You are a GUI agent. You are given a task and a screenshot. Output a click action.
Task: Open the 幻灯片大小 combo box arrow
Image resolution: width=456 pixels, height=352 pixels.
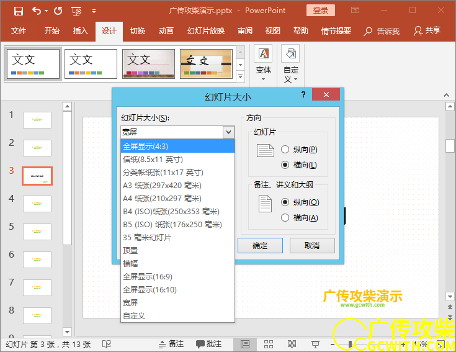[228, 132]
